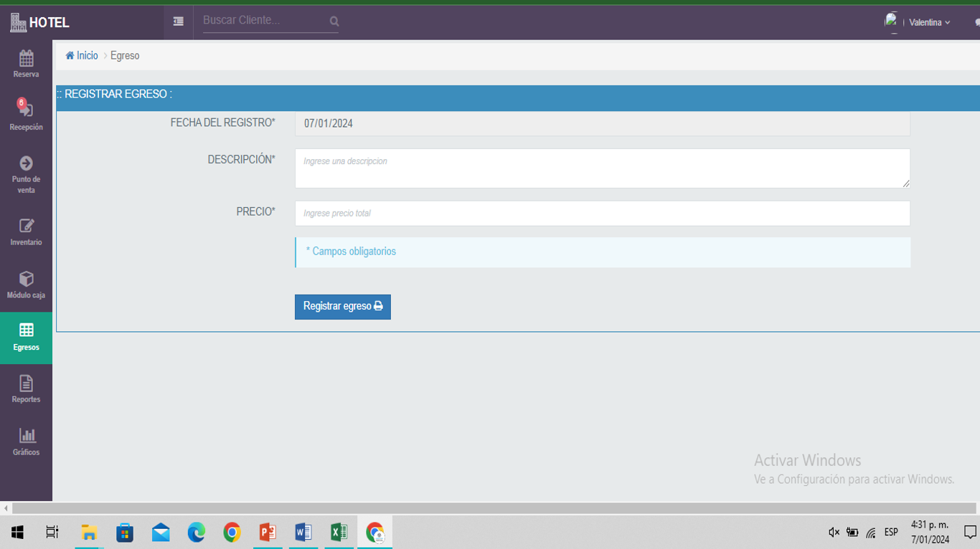Open the Gráficos charts section
The height and width of the screenshot is (549, 980).
click(26, 441)
